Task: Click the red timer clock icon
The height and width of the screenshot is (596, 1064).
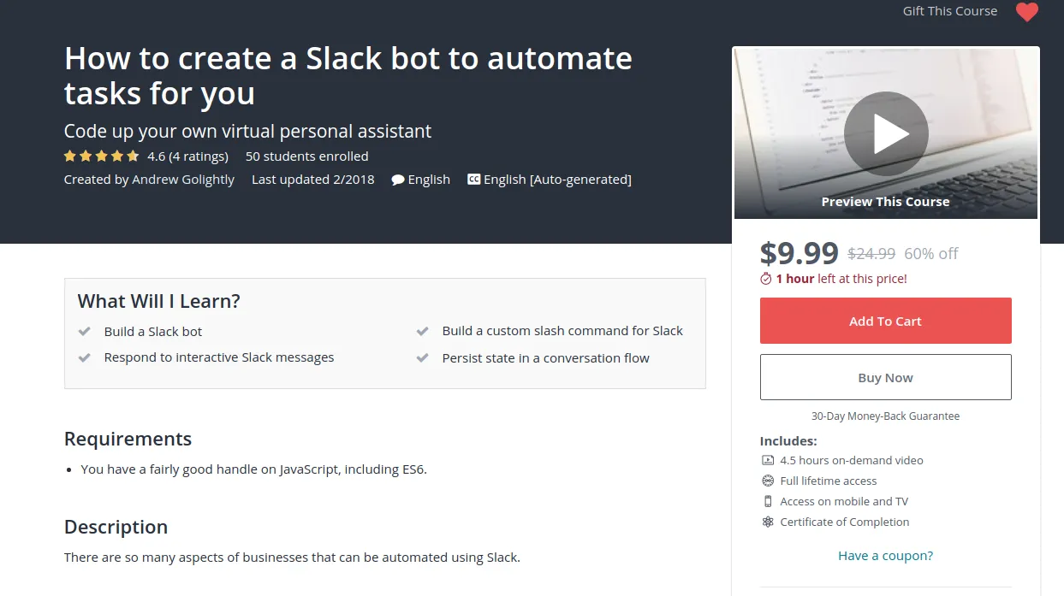Action: [766, 279]
